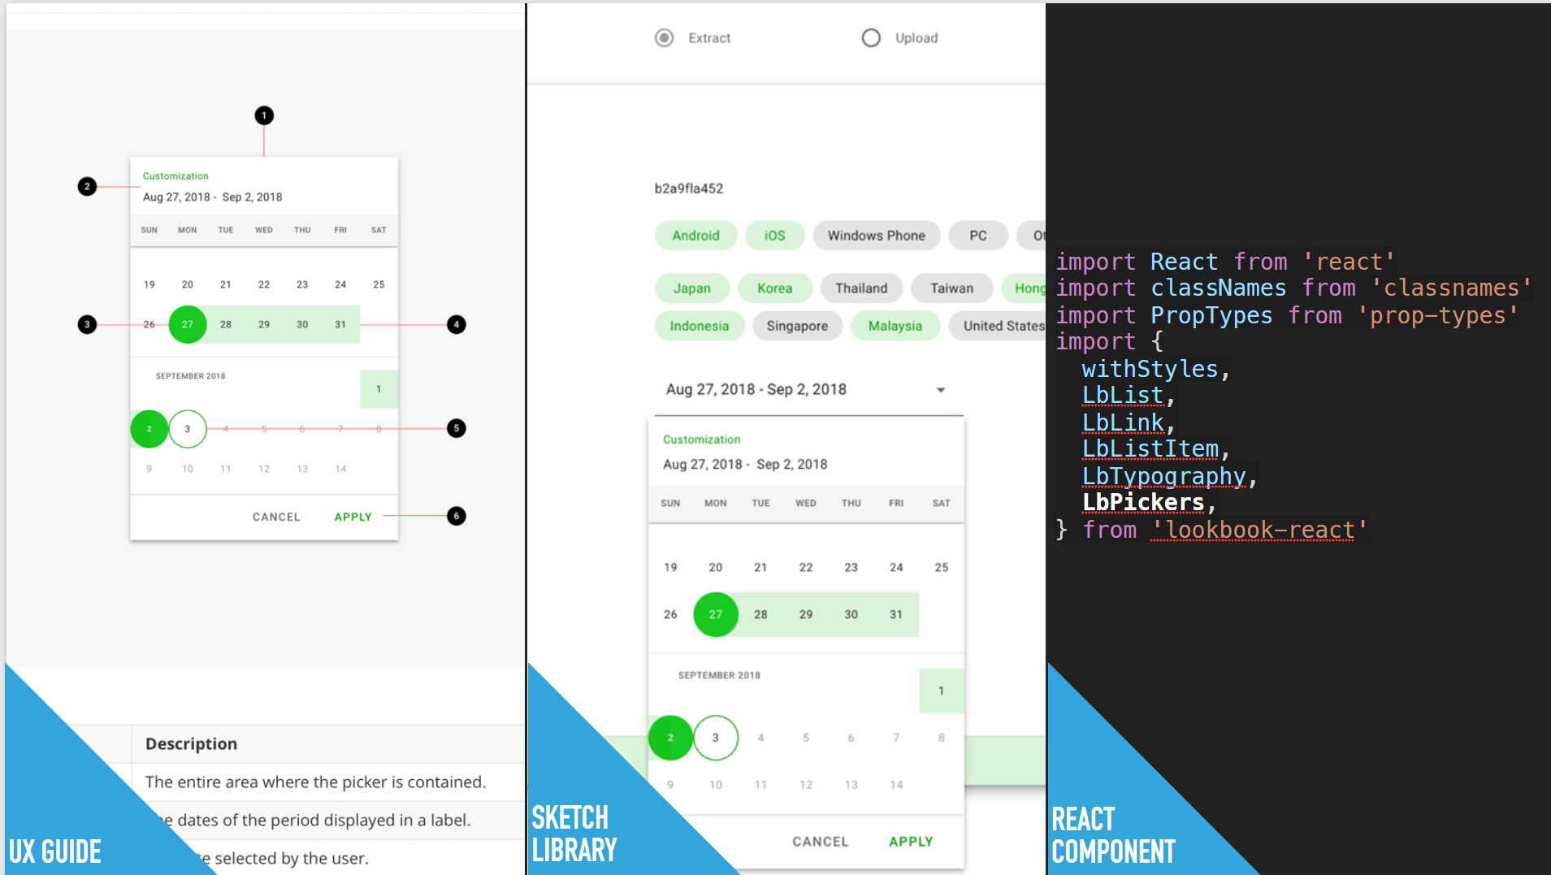Select day 30 in Sketch Library calendar

click(851, 614)
